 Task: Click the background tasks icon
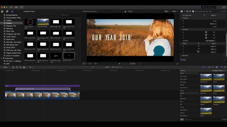[x=21, y=7]
